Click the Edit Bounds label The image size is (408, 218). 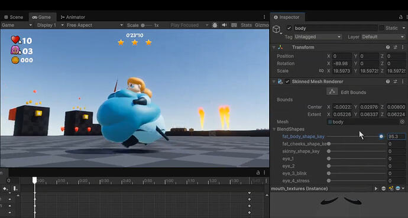coord(354,92)
